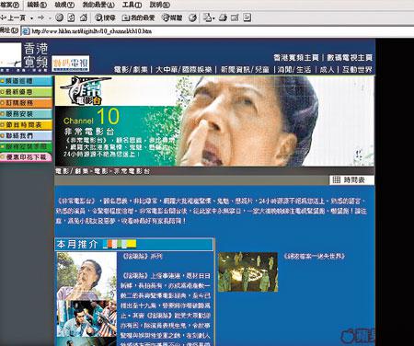414x346 pixels.
Task: Click the Stop loading icon
Action: click(59, 17)
